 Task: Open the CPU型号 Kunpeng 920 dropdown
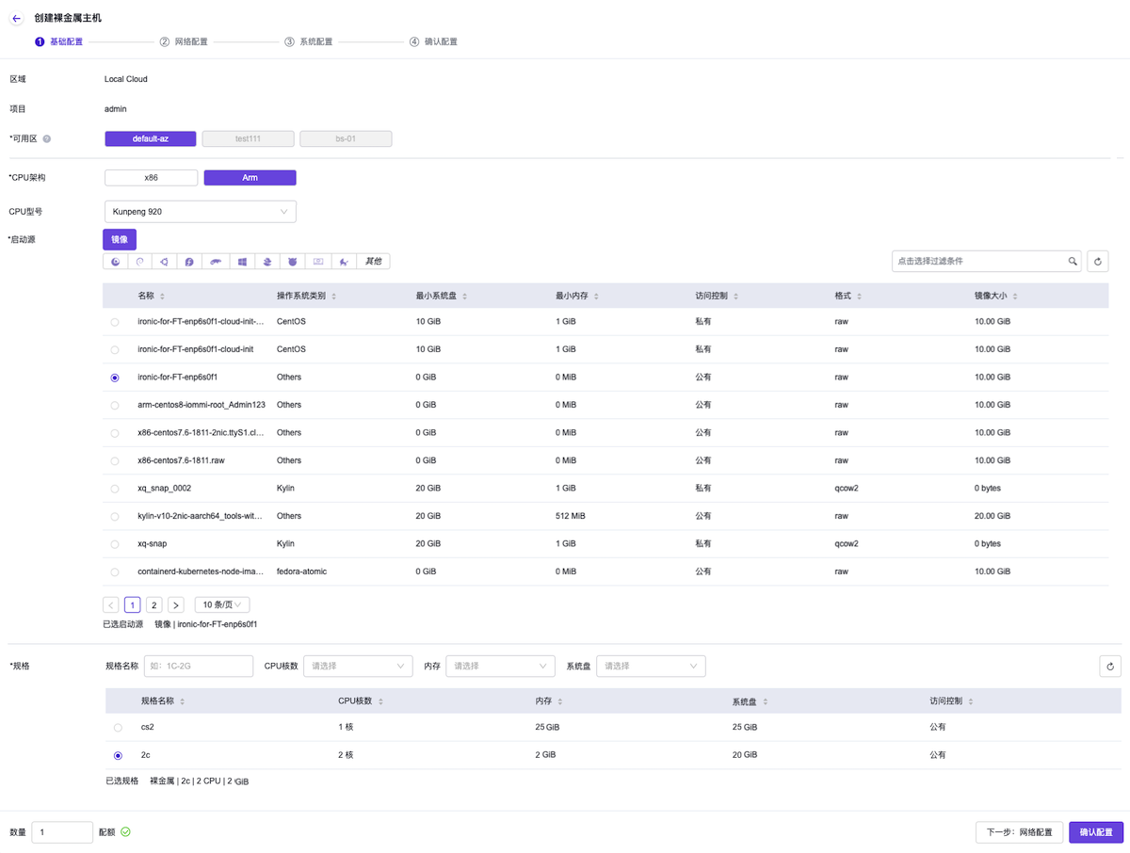[x=200, y=212]
